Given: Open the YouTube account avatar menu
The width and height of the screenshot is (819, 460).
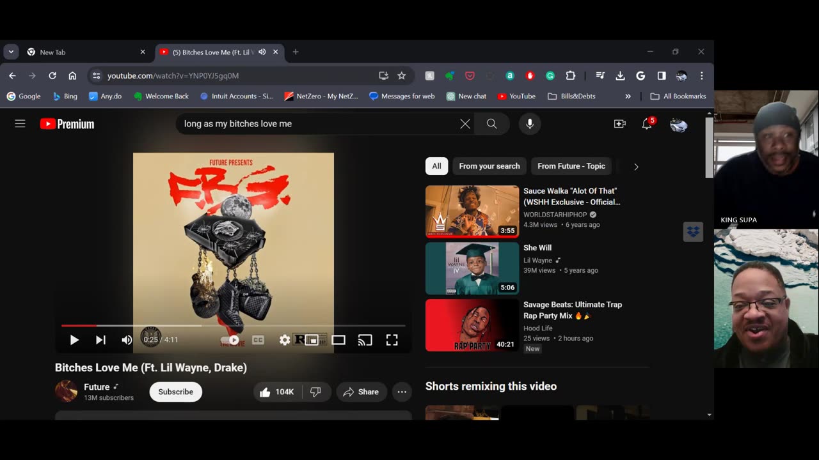Looking at the screenshot, I should [x=678, y=125].
